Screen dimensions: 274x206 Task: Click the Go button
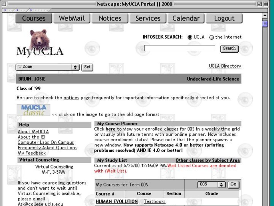(x=233, y=185)
